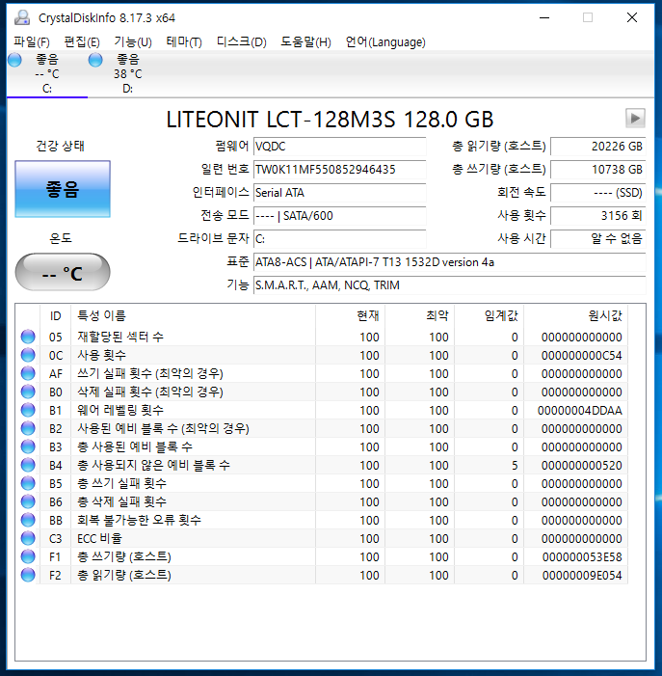
Task: Click power on count value 3156 회
Action: (x=597, y=216)
